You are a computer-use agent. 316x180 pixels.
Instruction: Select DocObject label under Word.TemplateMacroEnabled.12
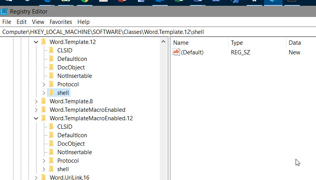click(x=71, y=143)
